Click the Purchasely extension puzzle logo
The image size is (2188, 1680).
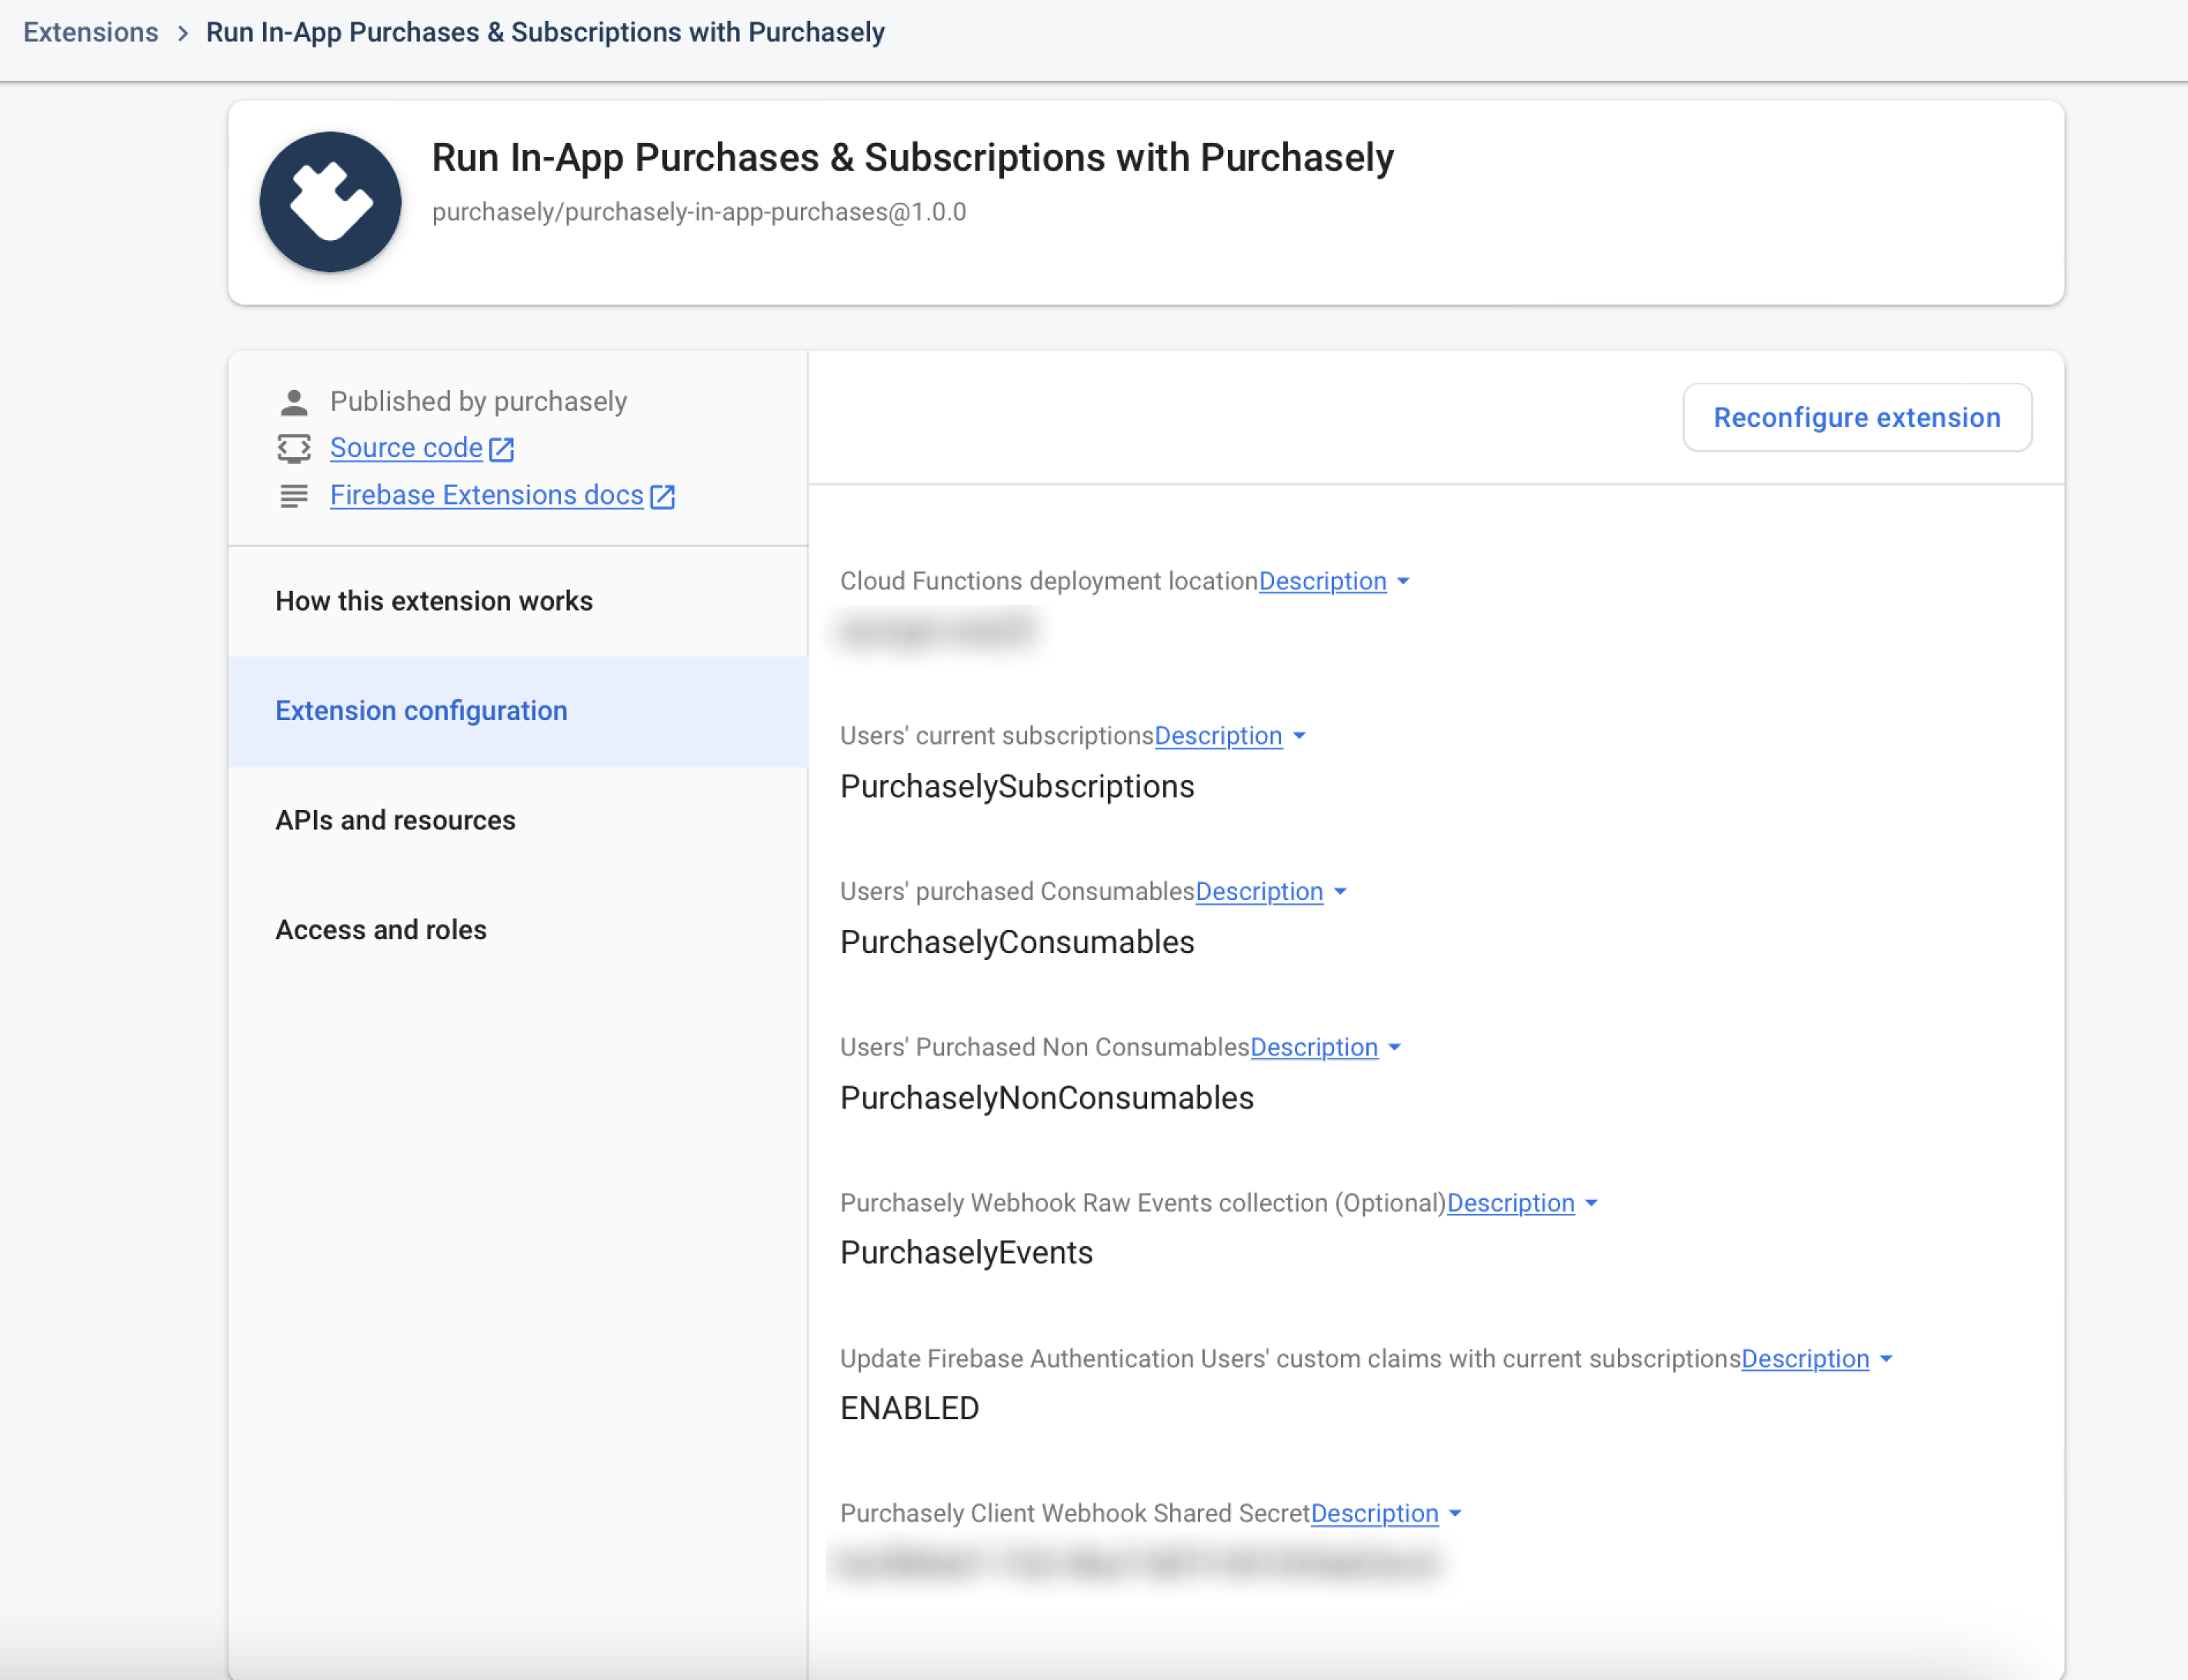(330, 202)
